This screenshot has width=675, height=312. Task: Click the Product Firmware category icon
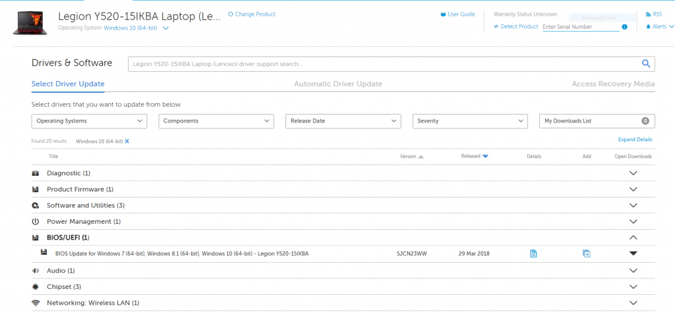(36, 190)
